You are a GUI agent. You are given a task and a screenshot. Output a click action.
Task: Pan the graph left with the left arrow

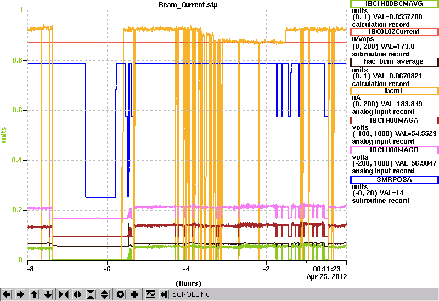(x=7, y=294)
